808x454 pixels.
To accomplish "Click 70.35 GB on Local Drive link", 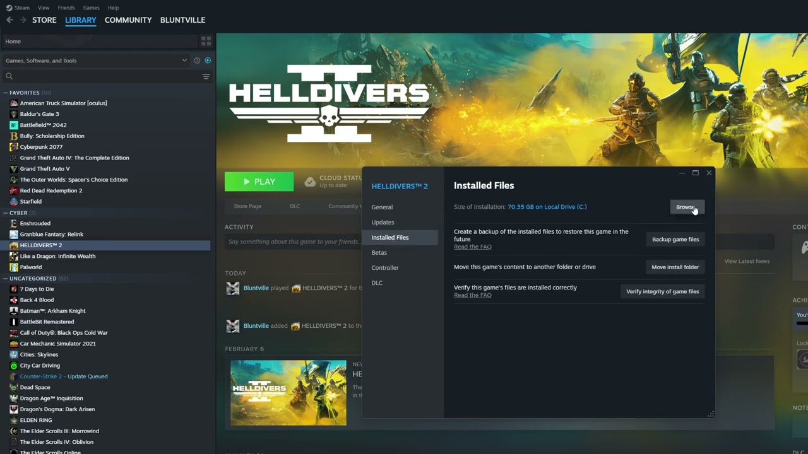I will [547, 207].
